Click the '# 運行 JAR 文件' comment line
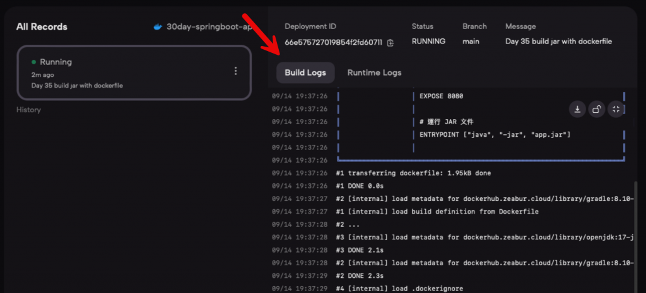 click(445, 122)
